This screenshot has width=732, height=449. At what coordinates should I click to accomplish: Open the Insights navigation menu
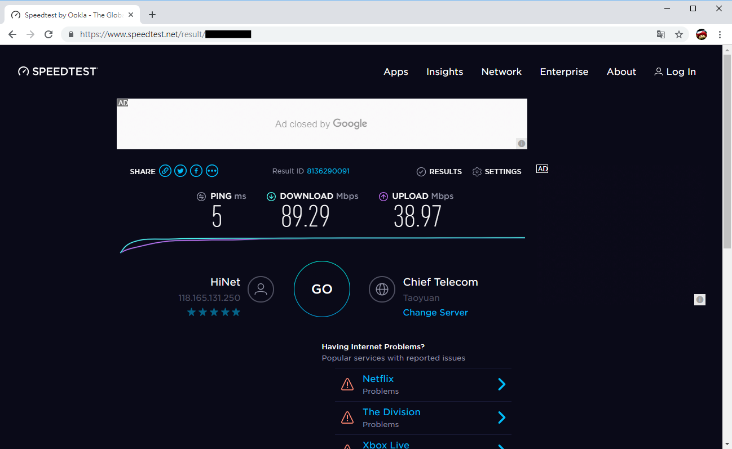(x=444, y=72)
